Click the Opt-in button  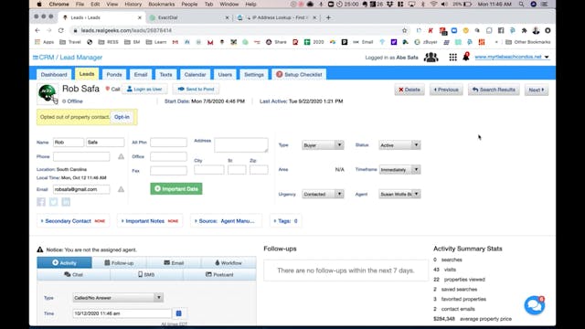click(122, 117)
